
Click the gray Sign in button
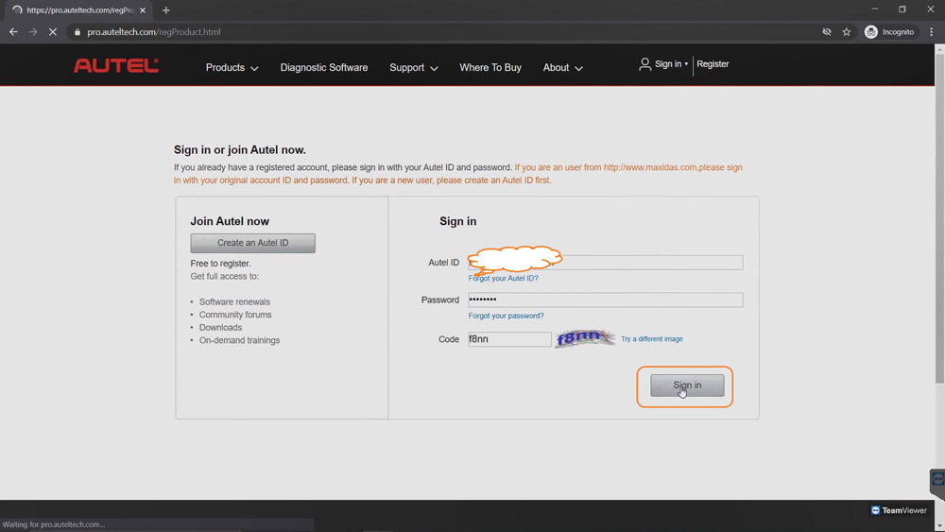click(x=687, y=385)
